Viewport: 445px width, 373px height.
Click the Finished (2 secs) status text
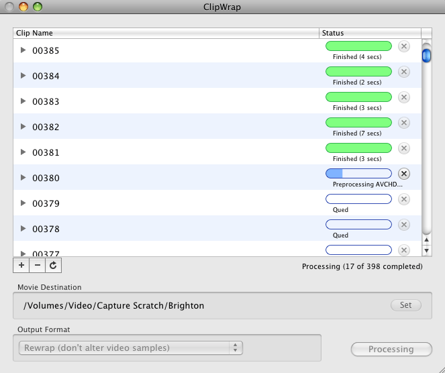point(357,83)
